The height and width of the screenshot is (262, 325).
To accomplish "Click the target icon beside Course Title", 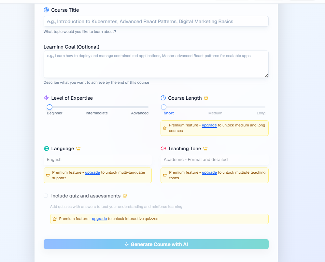I will [x=46, y=10].
